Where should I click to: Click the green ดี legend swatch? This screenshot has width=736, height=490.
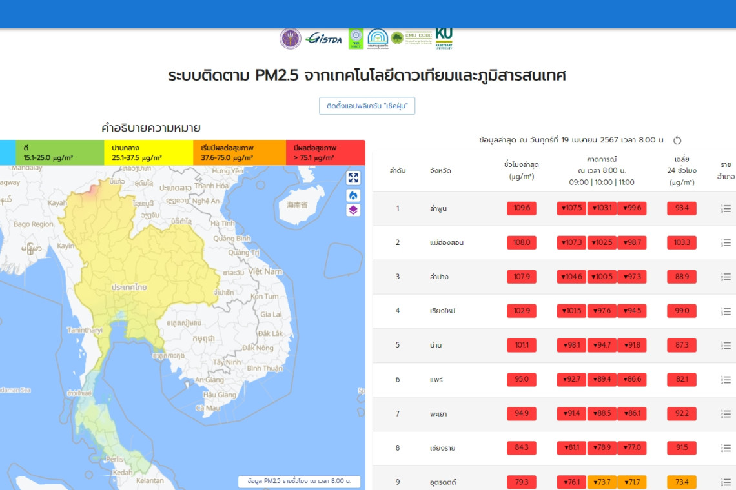(59, 153)
